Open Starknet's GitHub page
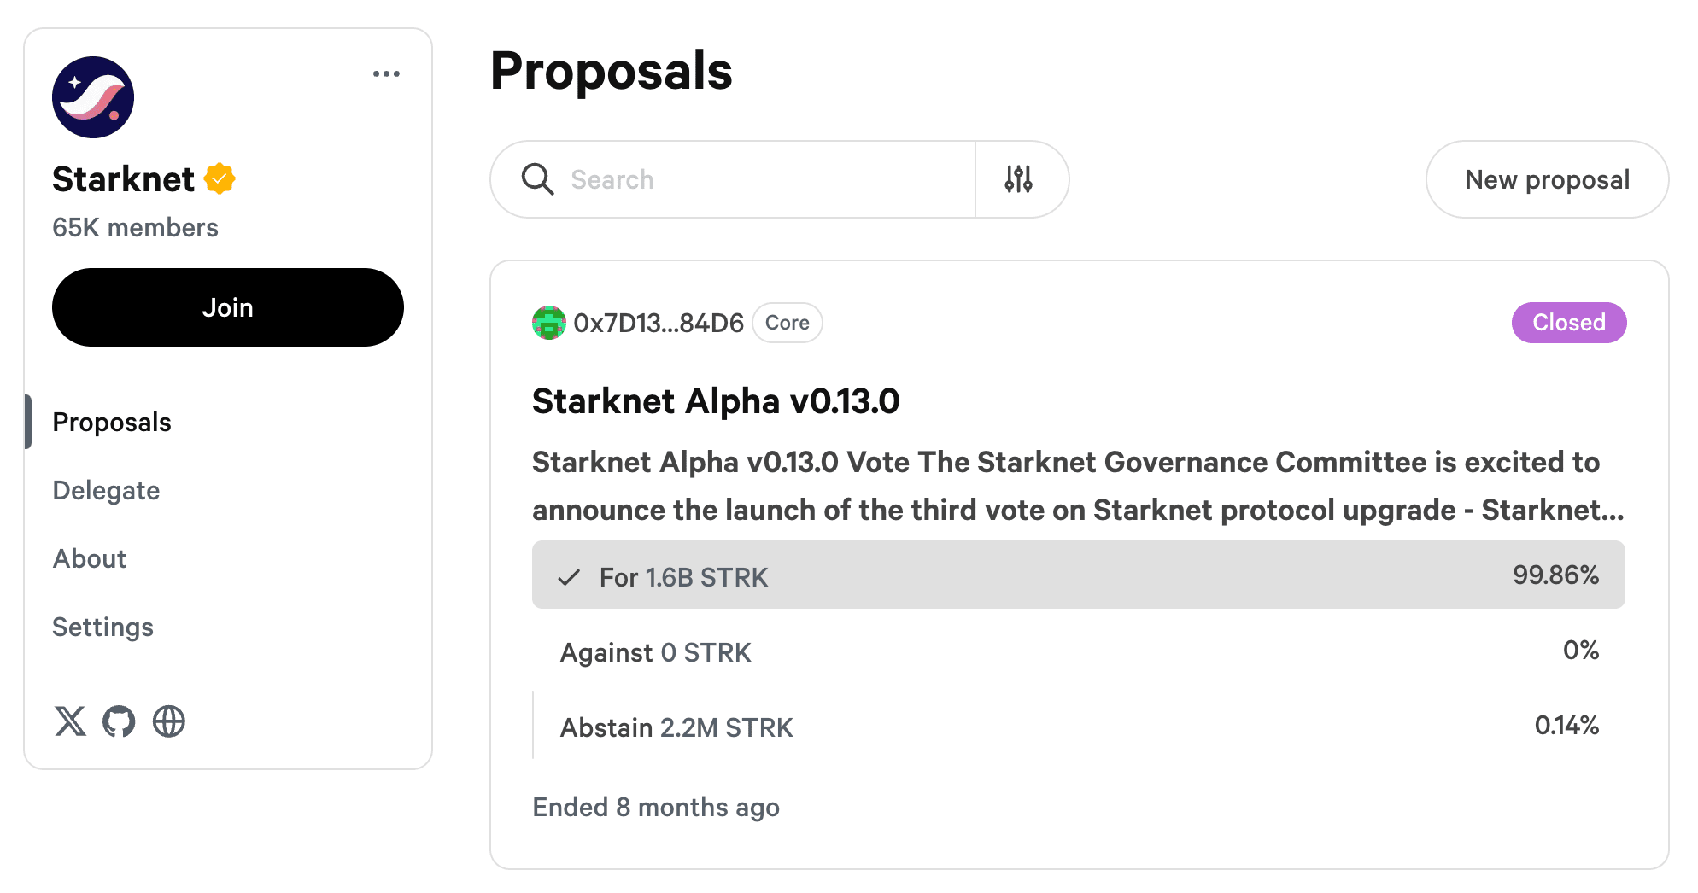 pos(120,721)
